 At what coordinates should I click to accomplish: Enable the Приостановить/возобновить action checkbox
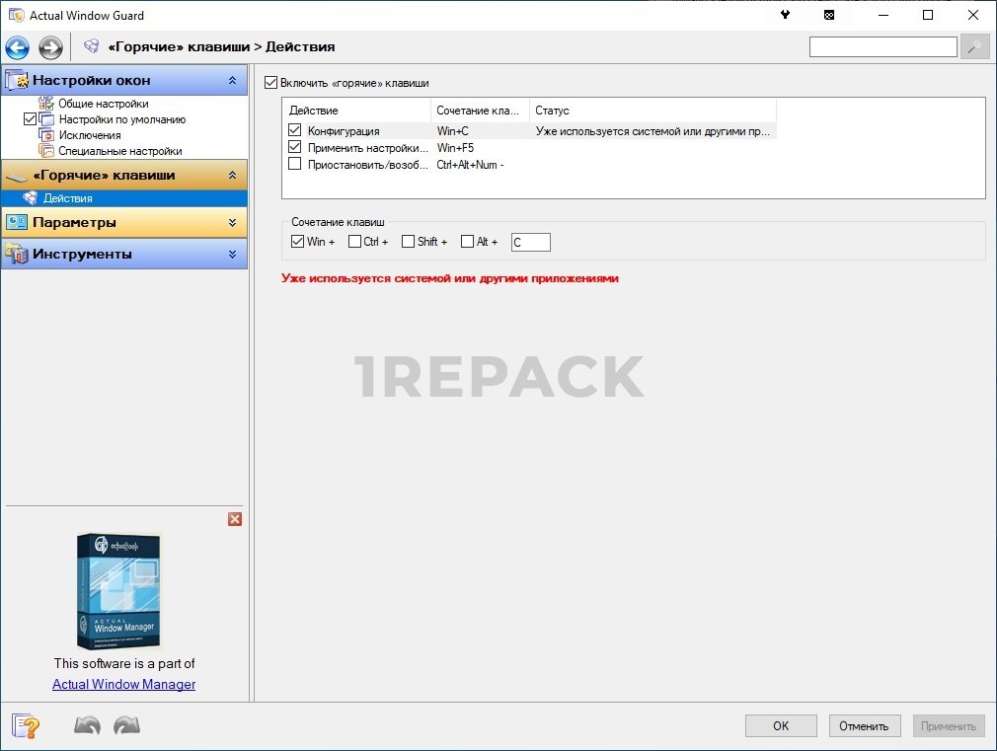pos(295,164)
